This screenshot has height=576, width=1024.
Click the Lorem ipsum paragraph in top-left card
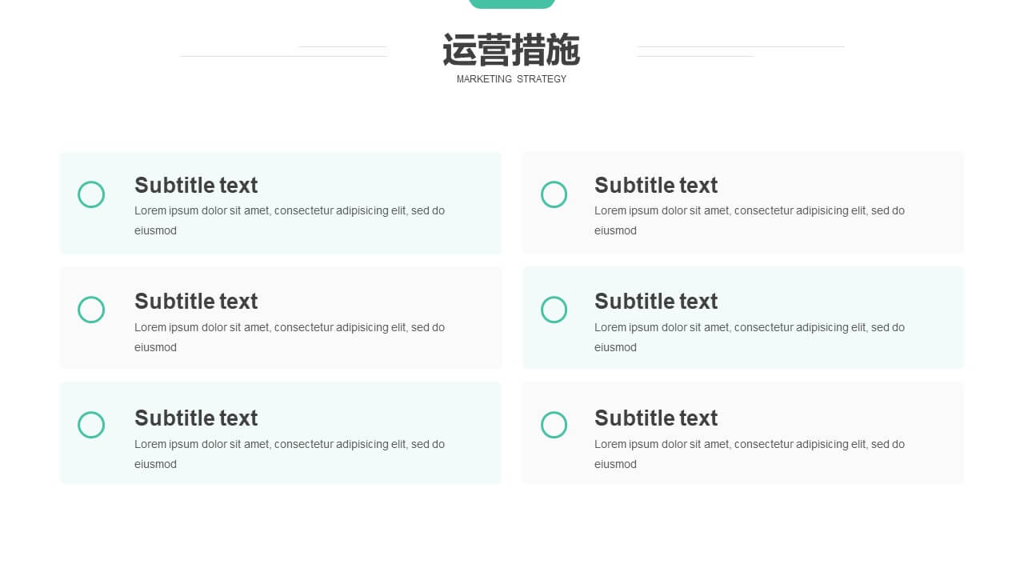pos(290,221)
